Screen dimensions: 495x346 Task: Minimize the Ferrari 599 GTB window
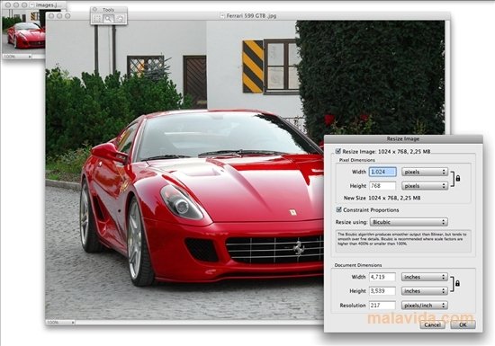(x=59, y=16)
